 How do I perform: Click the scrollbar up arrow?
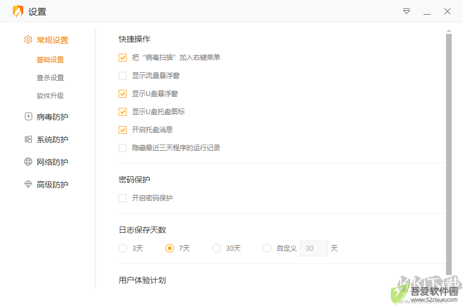pyautogui.click(x=449, y=31)
